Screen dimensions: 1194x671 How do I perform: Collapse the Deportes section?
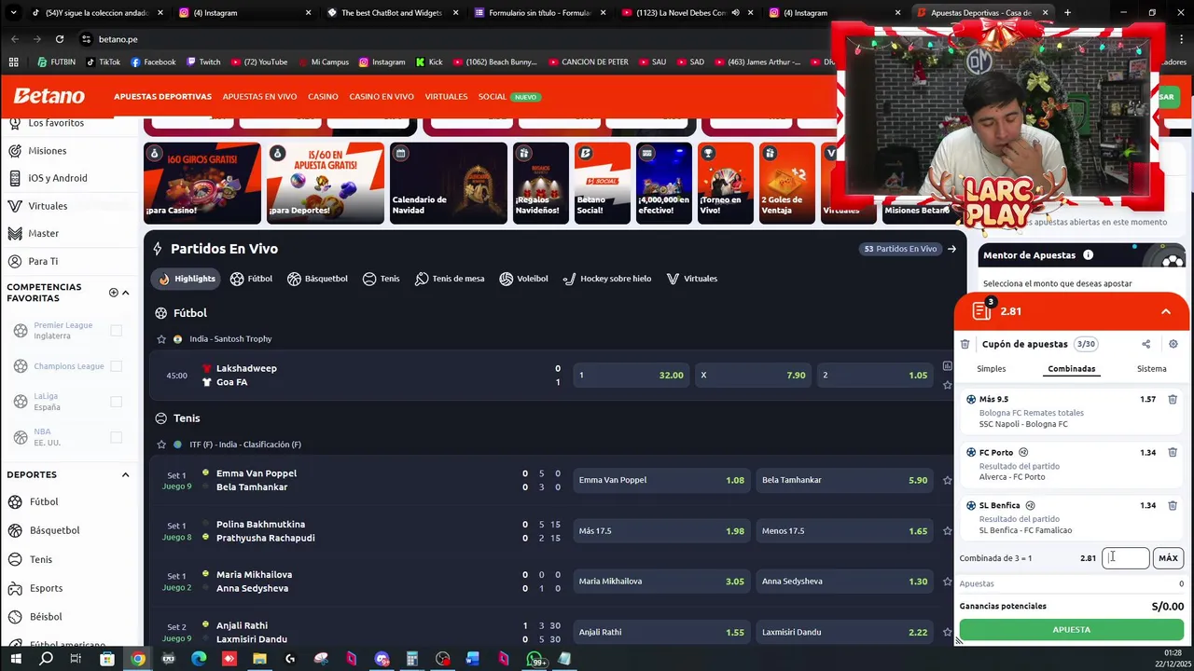click(125, 474)
